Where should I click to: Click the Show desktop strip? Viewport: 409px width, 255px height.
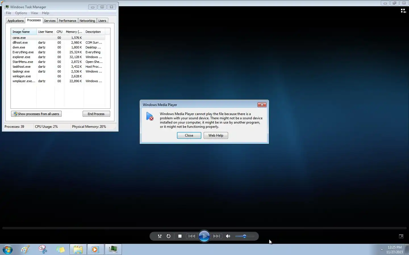pos(407,249)
